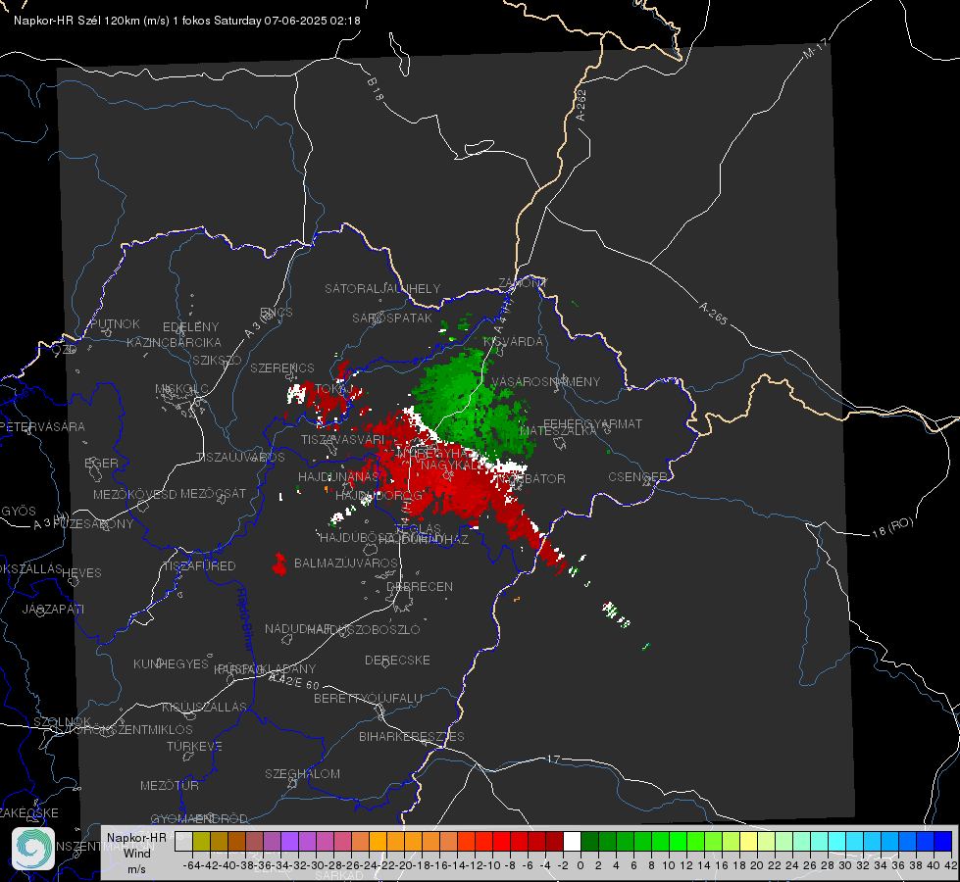Click the TISZAVASVÁRI label
The width and height of the screenshot is (960, 882).
point(343,439)
